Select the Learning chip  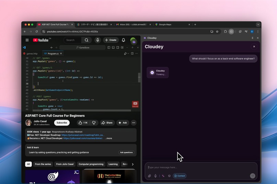(x=113, y=164)
